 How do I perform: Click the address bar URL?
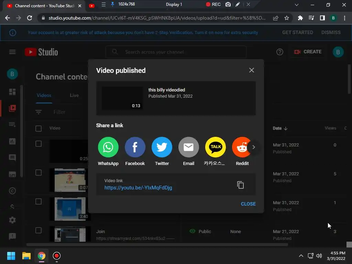coord(157,18)
